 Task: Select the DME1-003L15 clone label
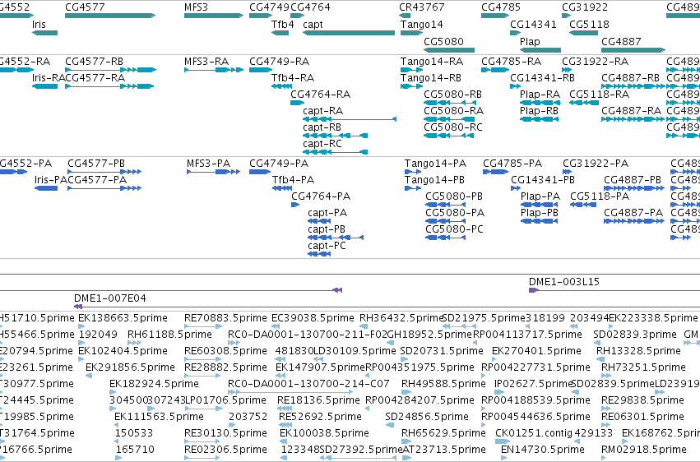click(x=564, y=282)
